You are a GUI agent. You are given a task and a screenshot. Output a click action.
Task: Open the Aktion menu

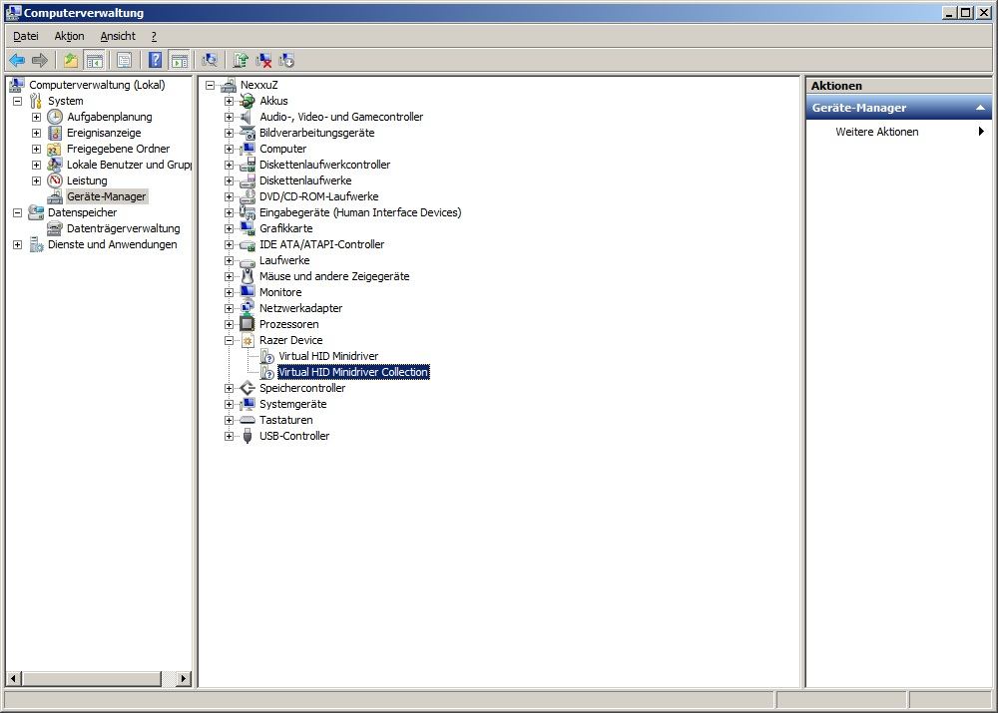click(x=70, y=36)
